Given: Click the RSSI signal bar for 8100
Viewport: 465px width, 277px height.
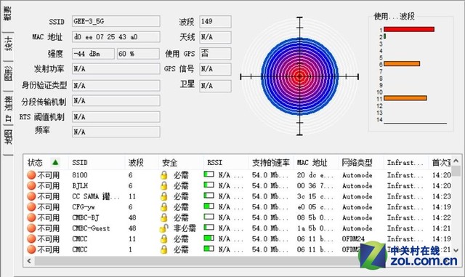Looking at the screenshot, I should pyautogui.click(x=209, y=174).
